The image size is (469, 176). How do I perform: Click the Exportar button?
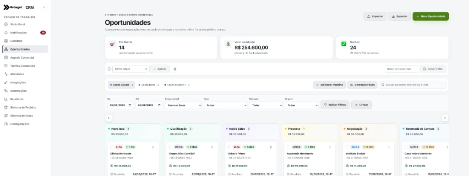(x=399, y=16)
